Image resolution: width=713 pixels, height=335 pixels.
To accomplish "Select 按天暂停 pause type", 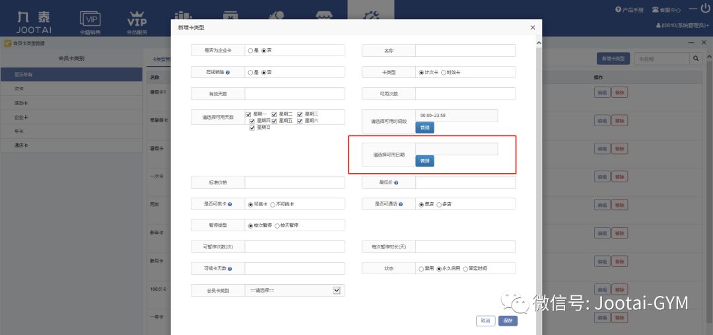I will pyautogui.click(x=277, y=226).
